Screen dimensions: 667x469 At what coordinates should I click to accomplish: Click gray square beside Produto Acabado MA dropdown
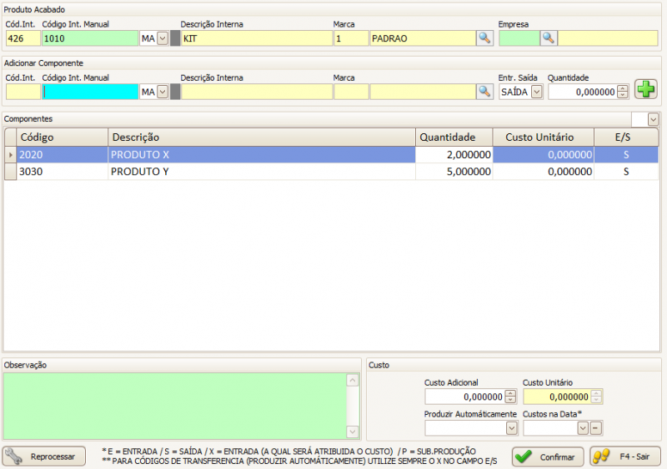click(x=175, y=38)
